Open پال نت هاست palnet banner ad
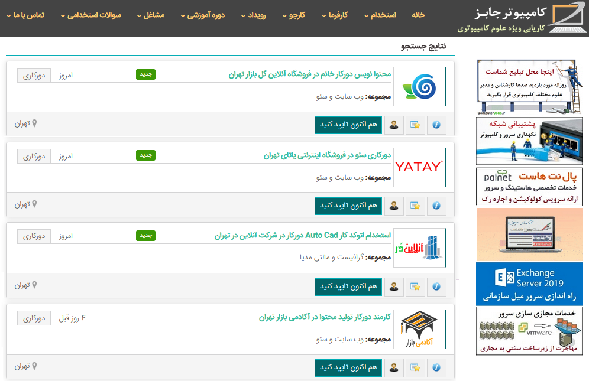589x381 pixels. coord(529,187)
